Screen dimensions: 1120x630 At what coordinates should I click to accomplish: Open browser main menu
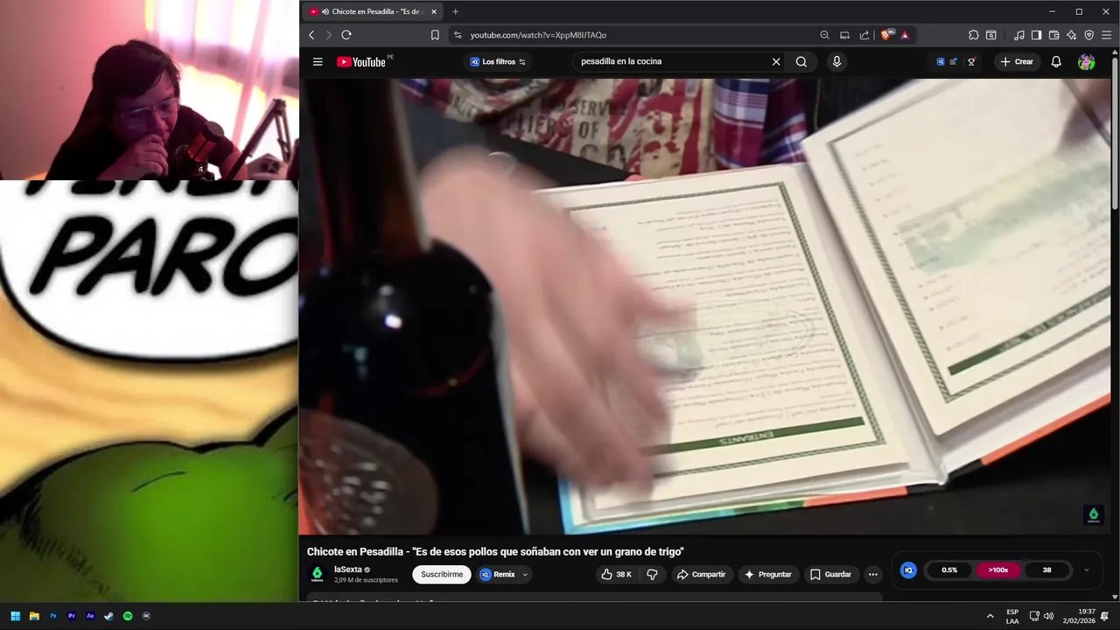[1107, 35]
